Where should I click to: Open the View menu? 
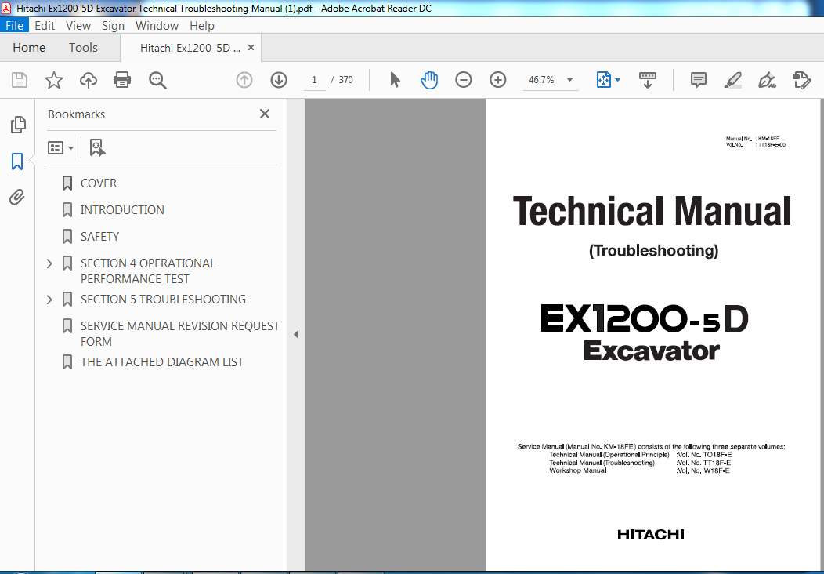(78, 25)
